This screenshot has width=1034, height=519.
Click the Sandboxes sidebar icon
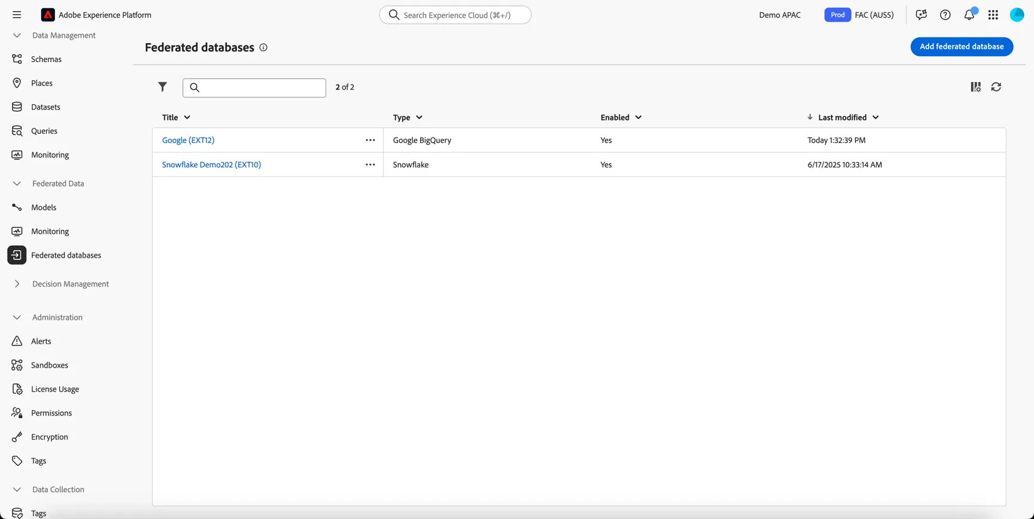[x=17, y=365]
